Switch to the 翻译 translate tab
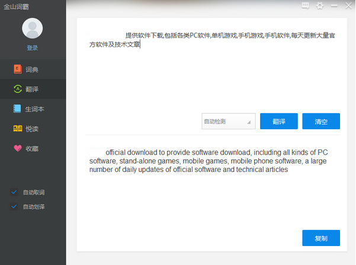Viewport: 356px width, 265px height. point(32,90)
